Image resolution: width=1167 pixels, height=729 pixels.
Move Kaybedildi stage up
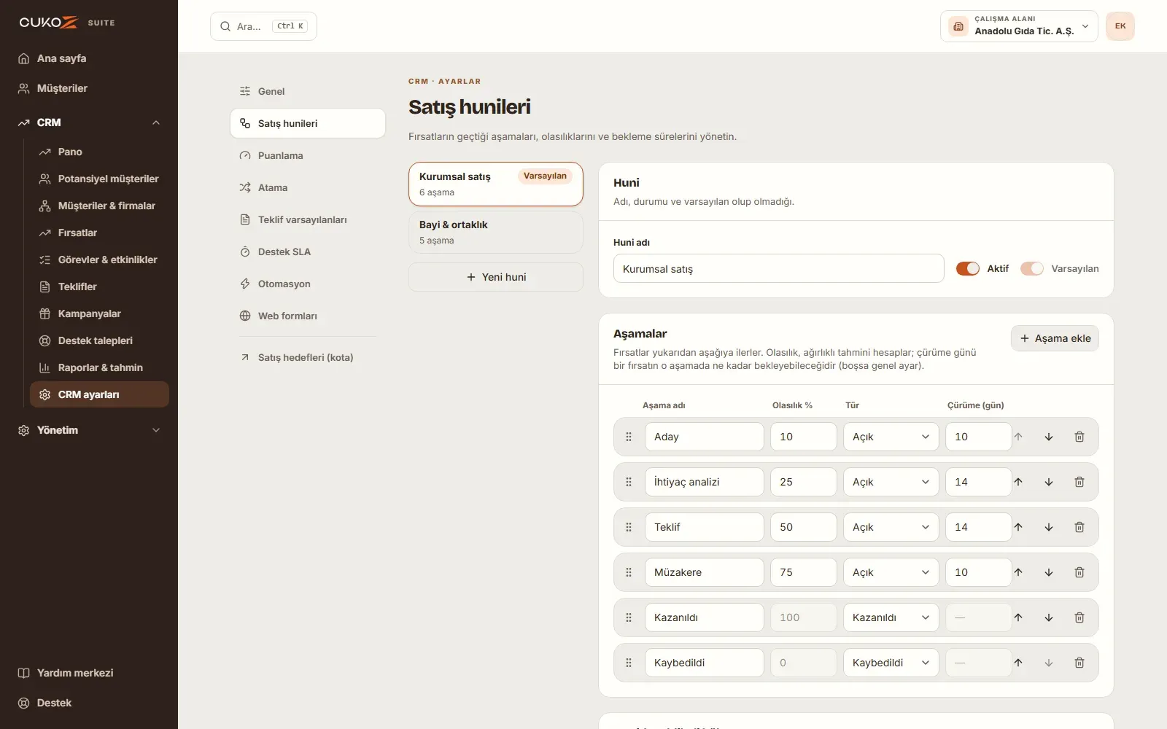click(1018, 663)
